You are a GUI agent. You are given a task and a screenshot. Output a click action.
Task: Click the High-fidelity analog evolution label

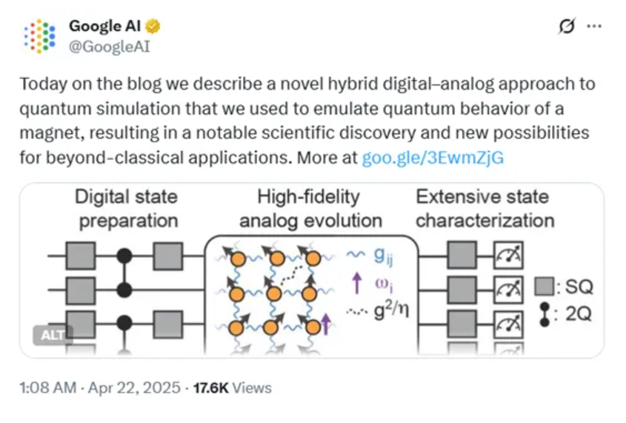(x=309, y=209)
